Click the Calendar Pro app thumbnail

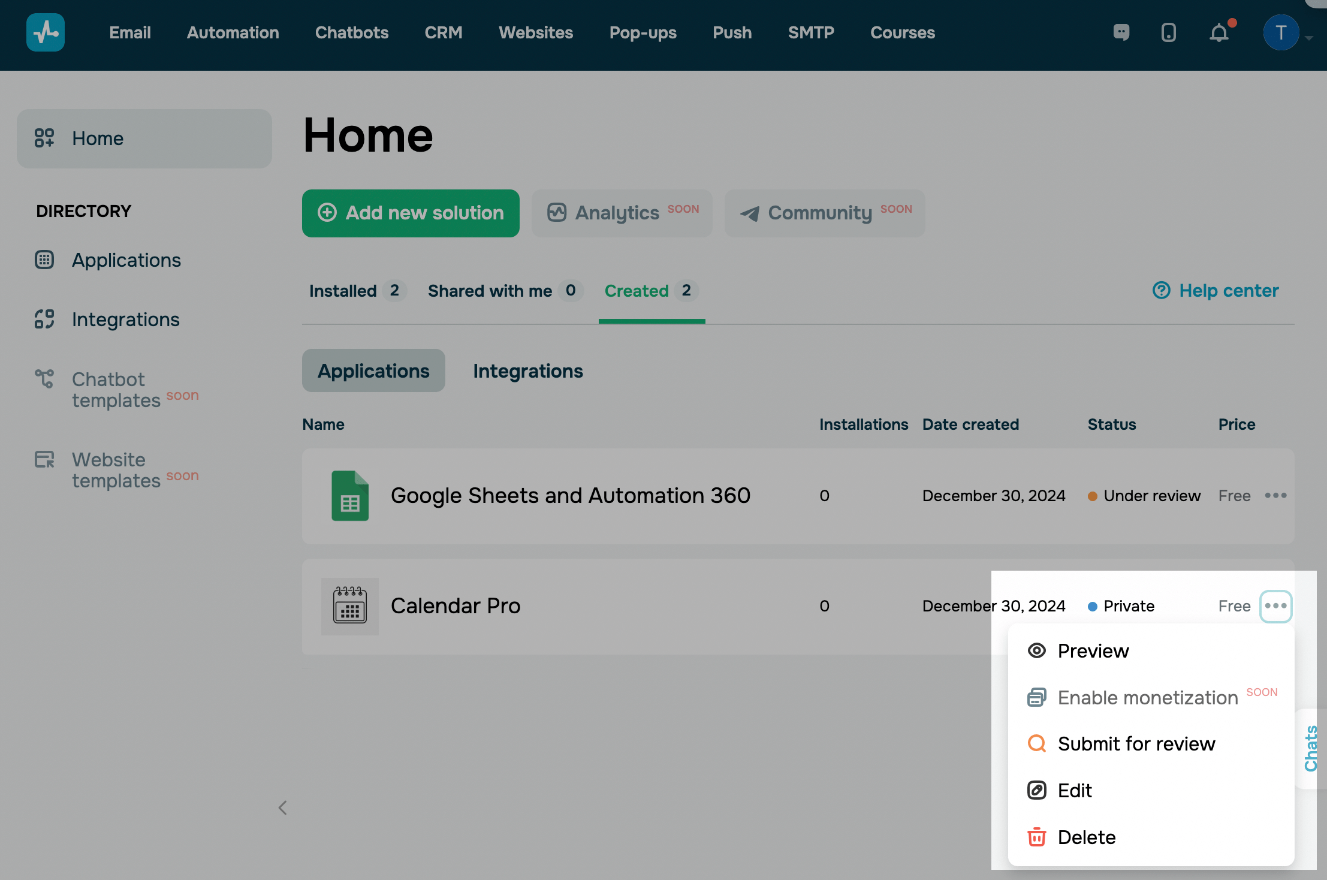click(x=350, y=606)
